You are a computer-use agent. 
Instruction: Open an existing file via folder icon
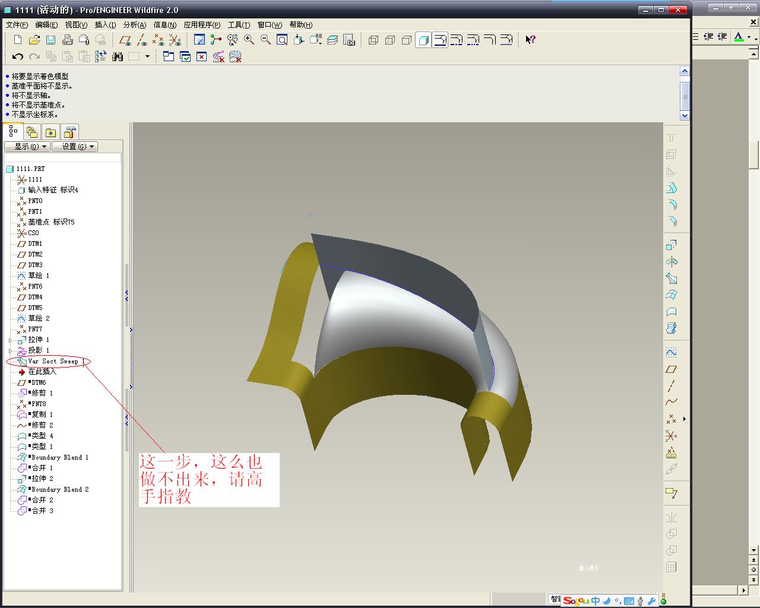click(x=34, y=40)
